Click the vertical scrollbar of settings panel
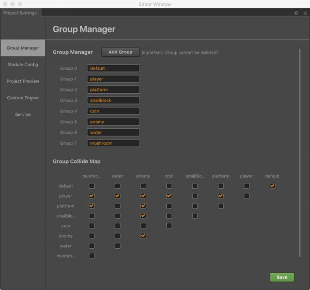The width and height of the screenshot is (310, 290). (x=300, y=154)
